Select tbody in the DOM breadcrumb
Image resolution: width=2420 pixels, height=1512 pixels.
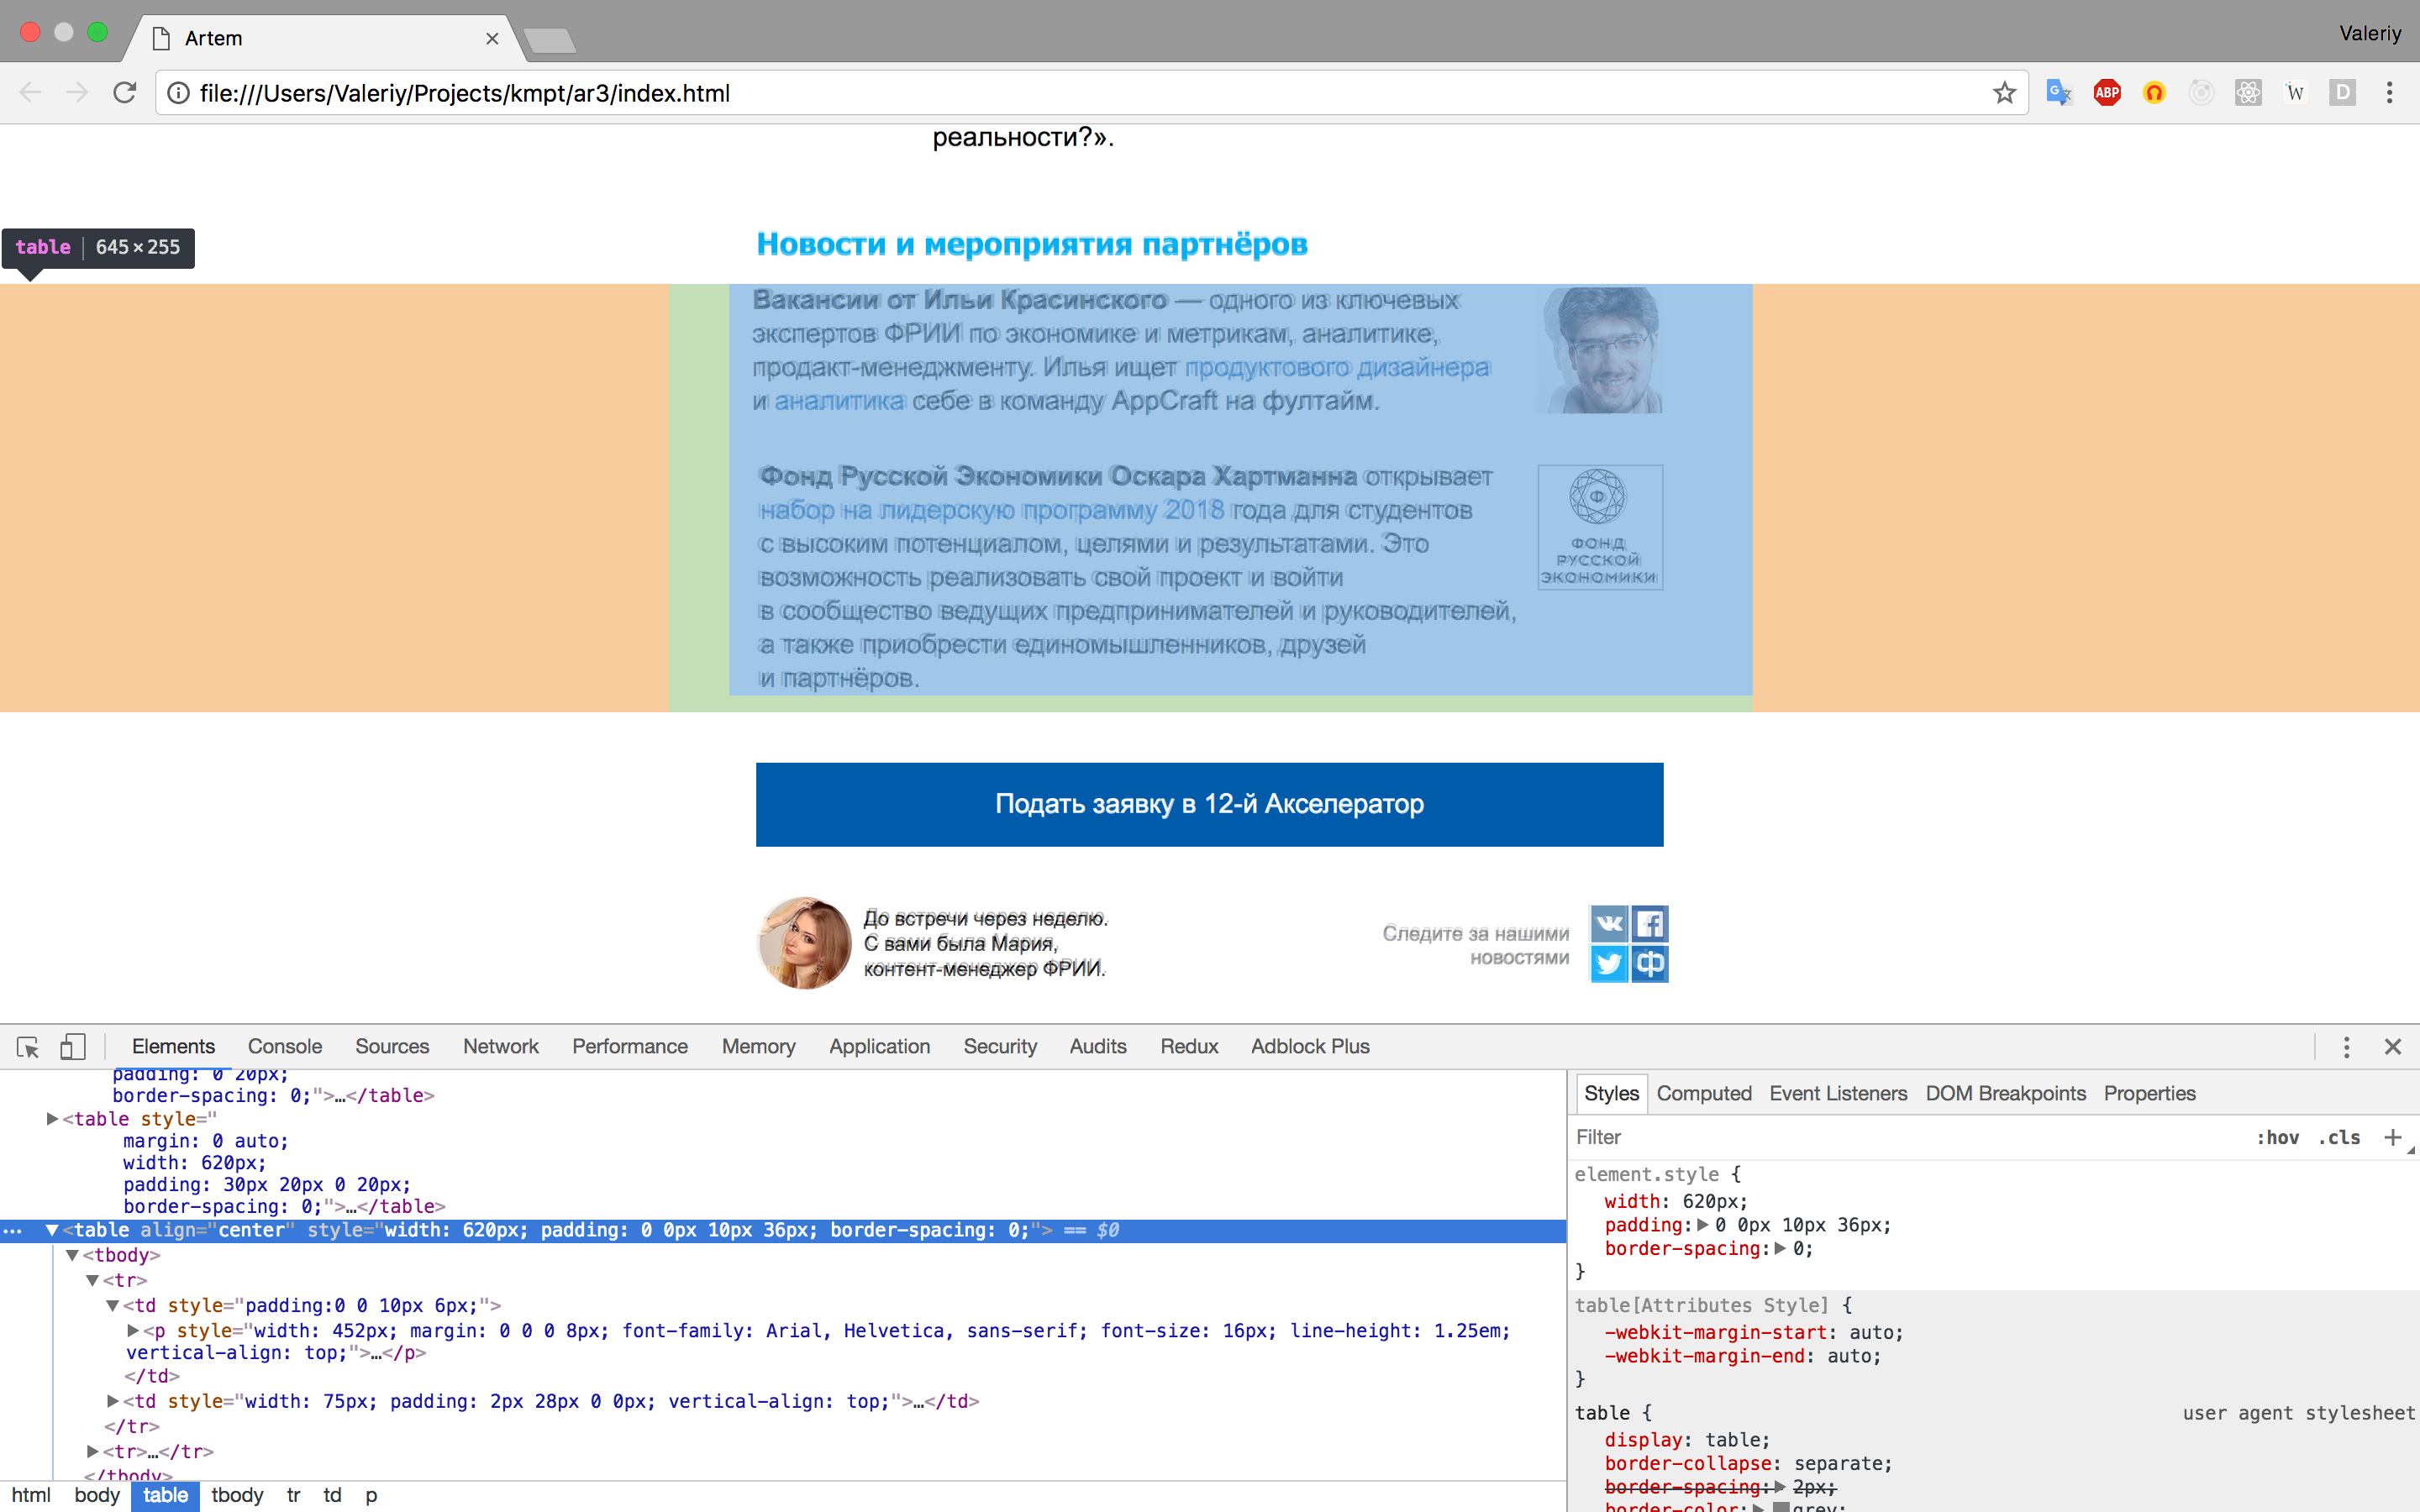[237, 1495]
